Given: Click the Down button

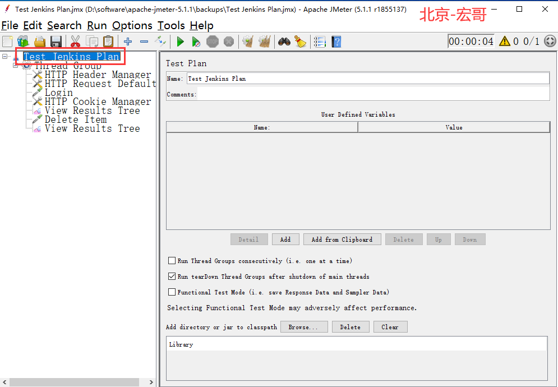Looking at the screenshot, I should 470,239.
